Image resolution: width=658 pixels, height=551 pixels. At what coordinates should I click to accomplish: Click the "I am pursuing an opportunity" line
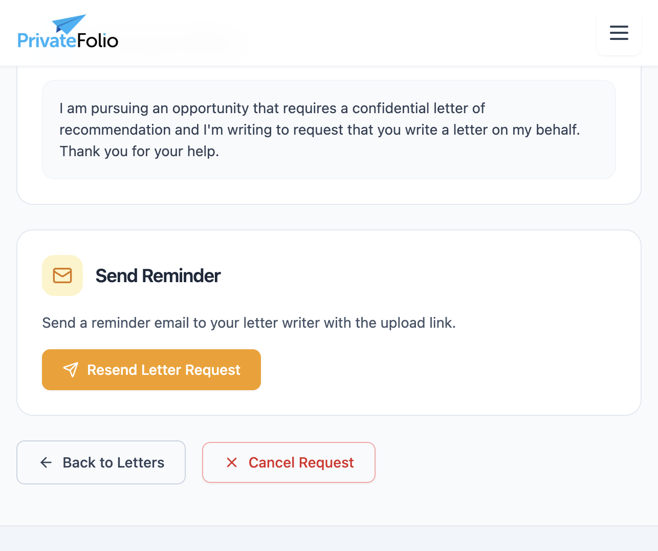pos(272,108)
